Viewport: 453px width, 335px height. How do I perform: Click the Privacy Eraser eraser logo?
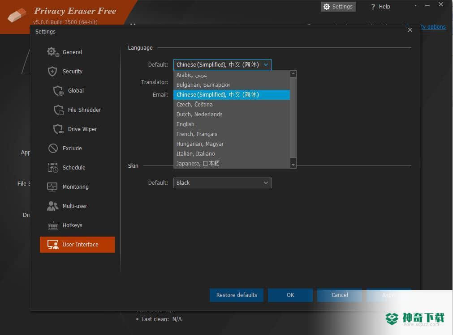click(17, 15)
